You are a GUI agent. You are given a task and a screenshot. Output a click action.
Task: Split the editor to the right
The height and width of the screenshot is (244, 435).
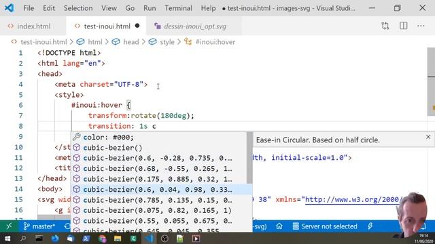click(x=403, y=26)
